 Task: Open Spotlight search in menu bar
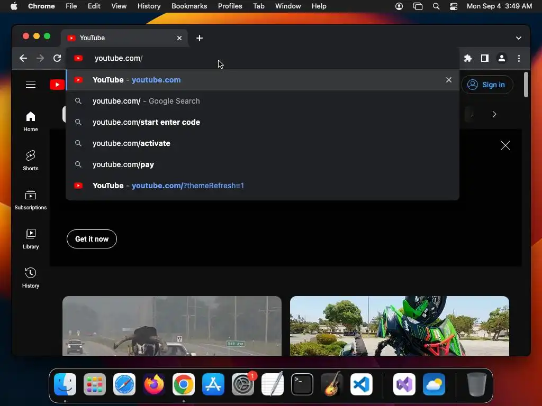click(436, 6)
